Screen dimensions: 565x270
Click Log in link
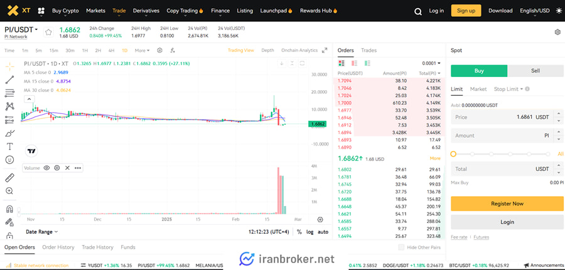[x=436, y=11]
